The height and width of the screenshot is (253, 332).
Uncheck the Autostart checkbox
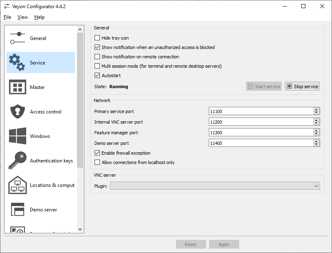[97, 75]
